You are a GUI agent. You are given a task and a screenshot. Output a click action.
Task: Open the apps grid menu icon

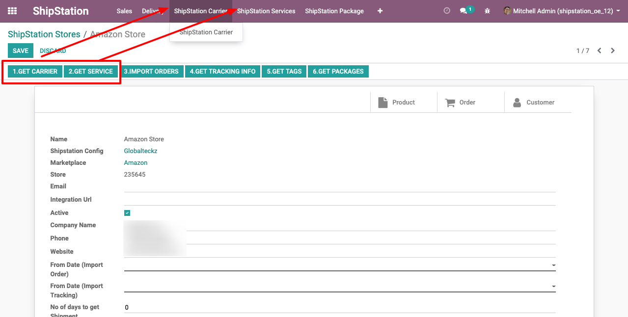pyautogui.click(x=12, y=11)
